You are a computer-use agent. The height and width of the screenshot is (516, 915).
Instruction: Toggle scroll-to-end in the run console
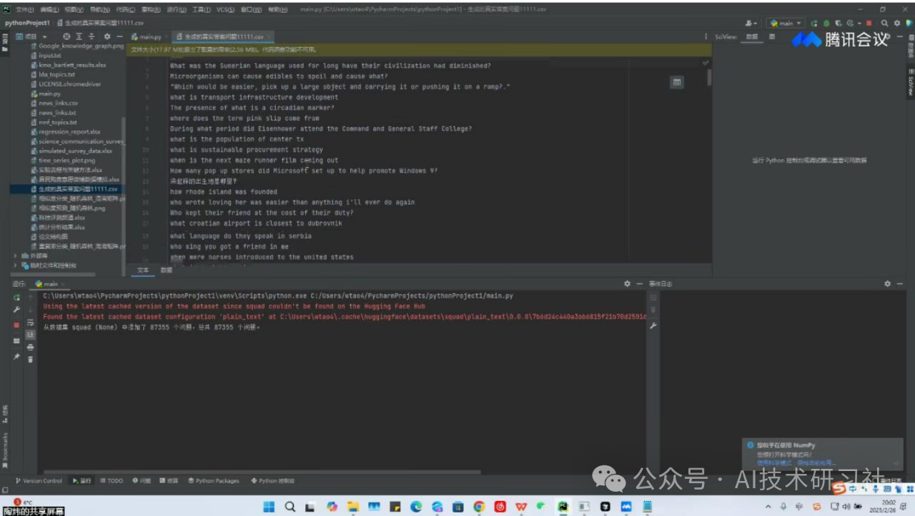click(30, 335)
